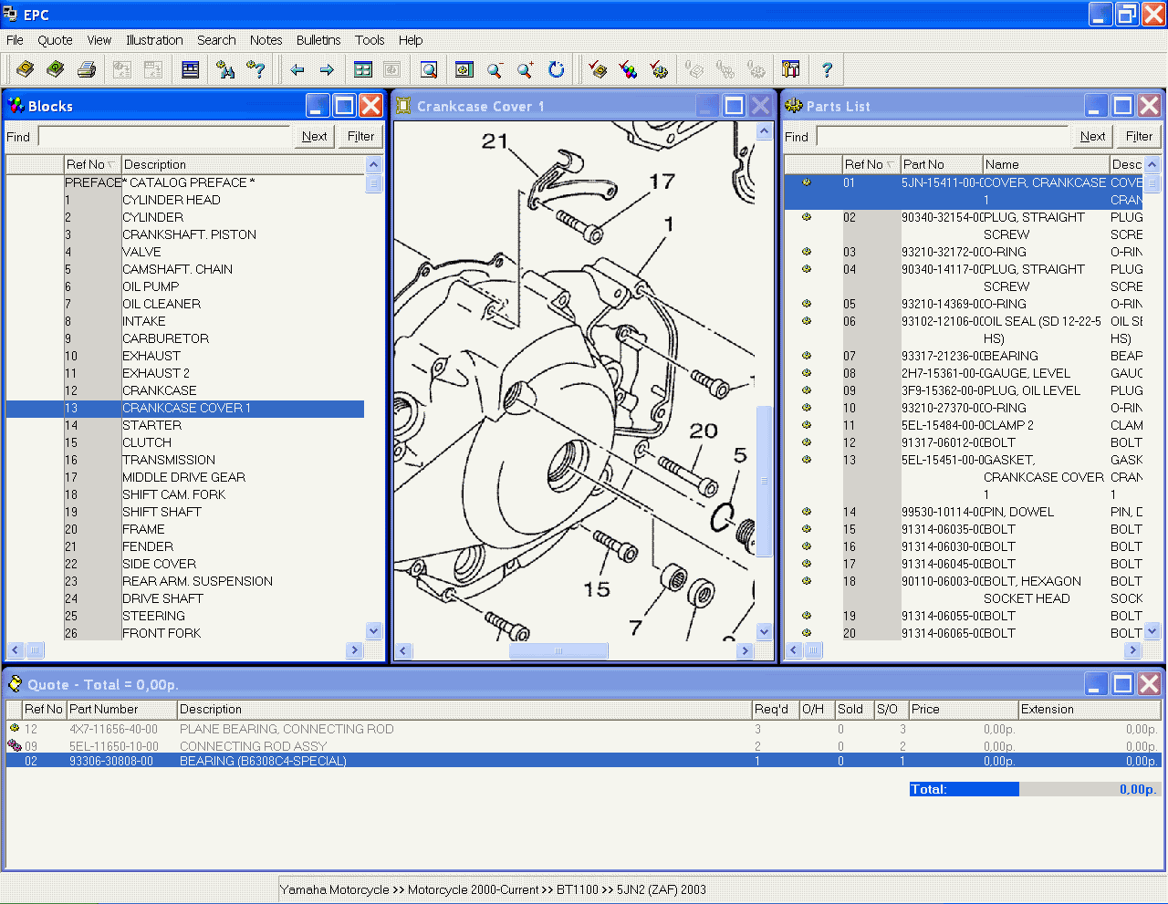The height and width of the screenshot is (904, 1168).
Task: Click the tile windows layout icon
Action: pyautogui.click(x=363, y=69)
